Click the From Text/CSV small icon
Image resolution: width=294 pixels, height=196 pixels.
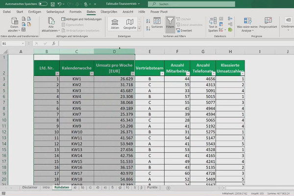click(x=24, y=19)
